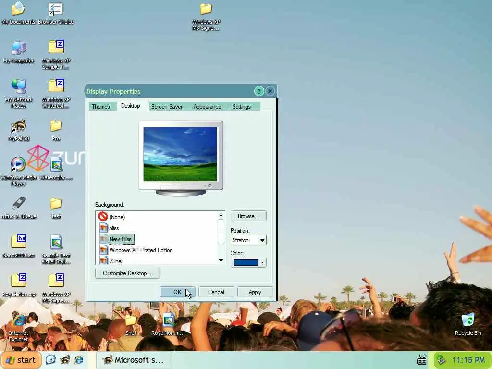Click the Display Properties help button
The image size is (492, 369).
pos(259,91)
